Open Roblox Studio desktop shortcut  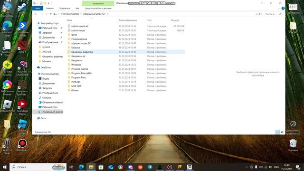[22, 127]
